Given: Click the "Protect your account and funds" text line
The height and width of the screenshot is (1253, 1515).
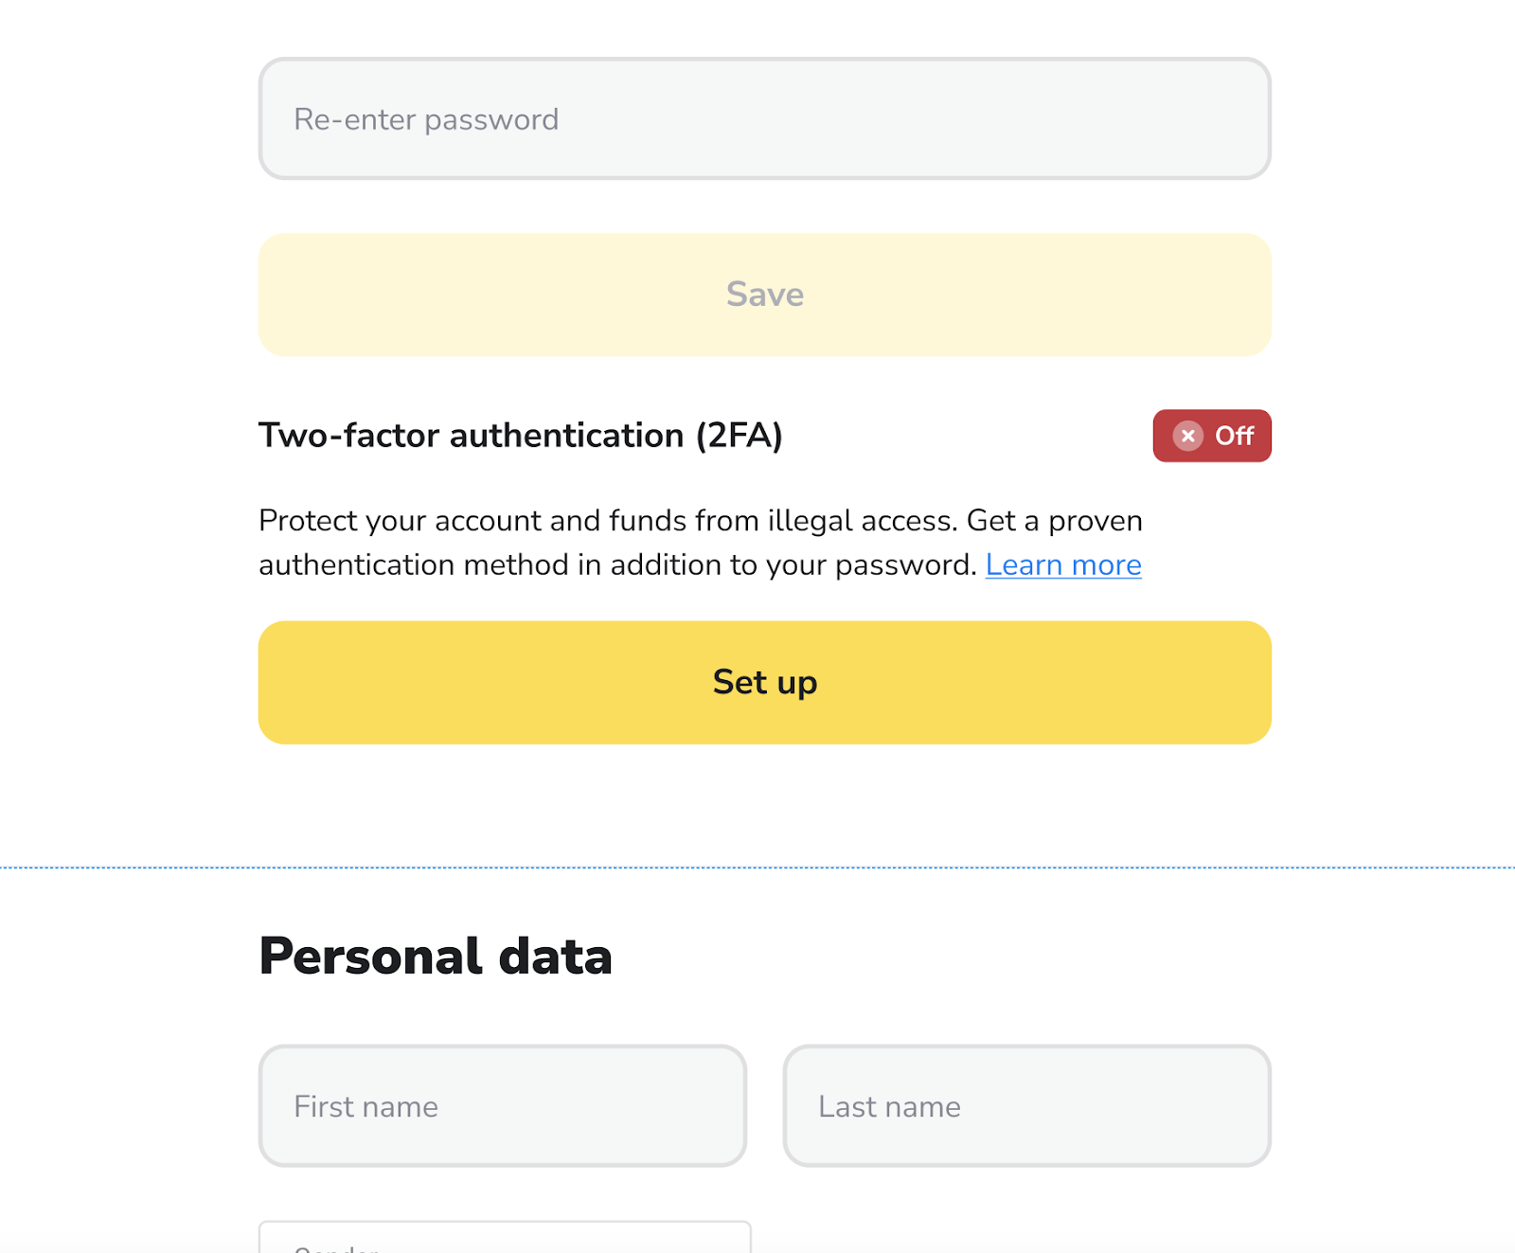Looking at the screenshot, I should tap(700, 521).
